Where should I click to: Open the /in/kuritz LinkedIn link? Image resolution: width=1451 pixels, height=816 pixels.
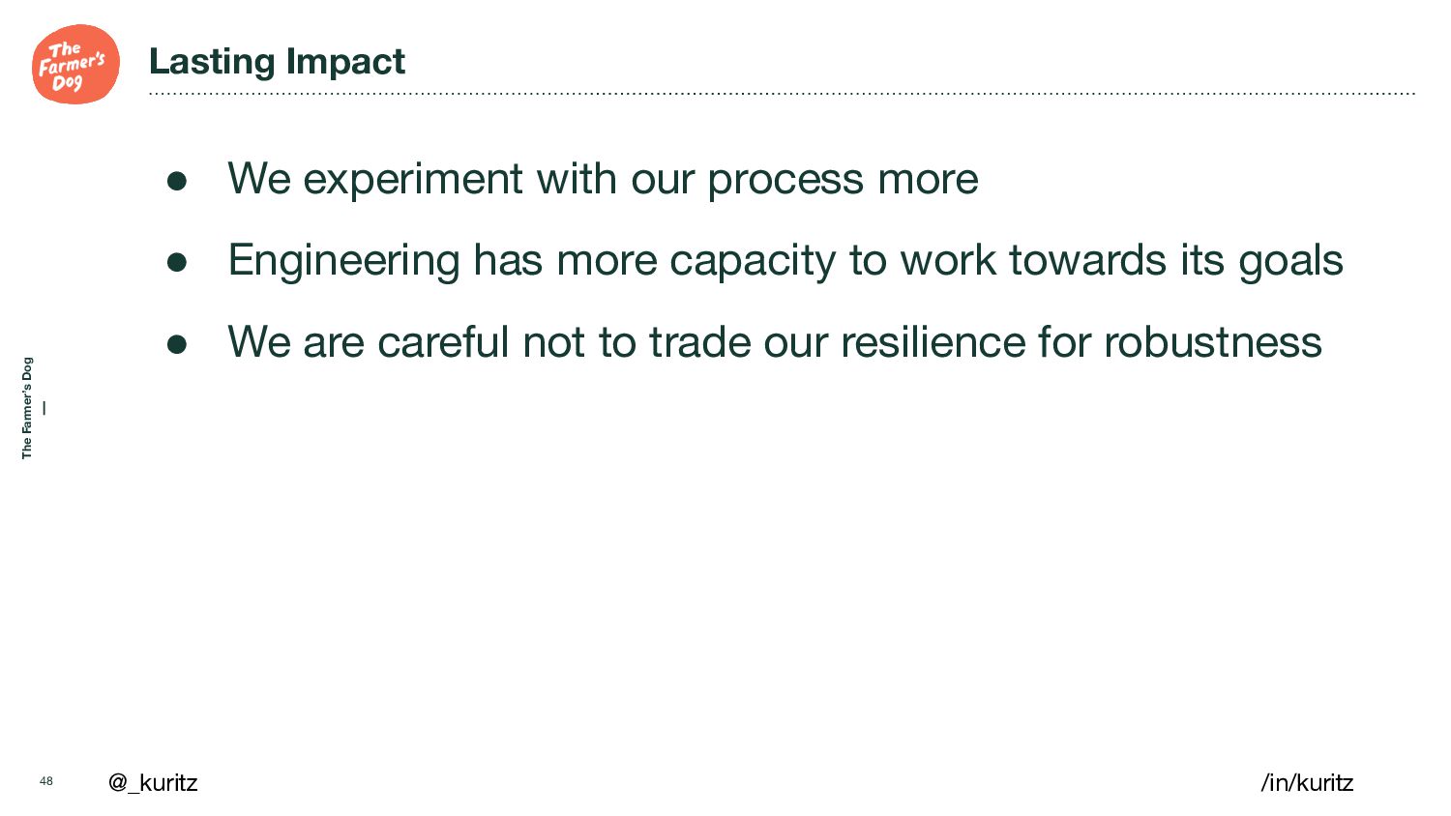click(x=1307, y=782)
